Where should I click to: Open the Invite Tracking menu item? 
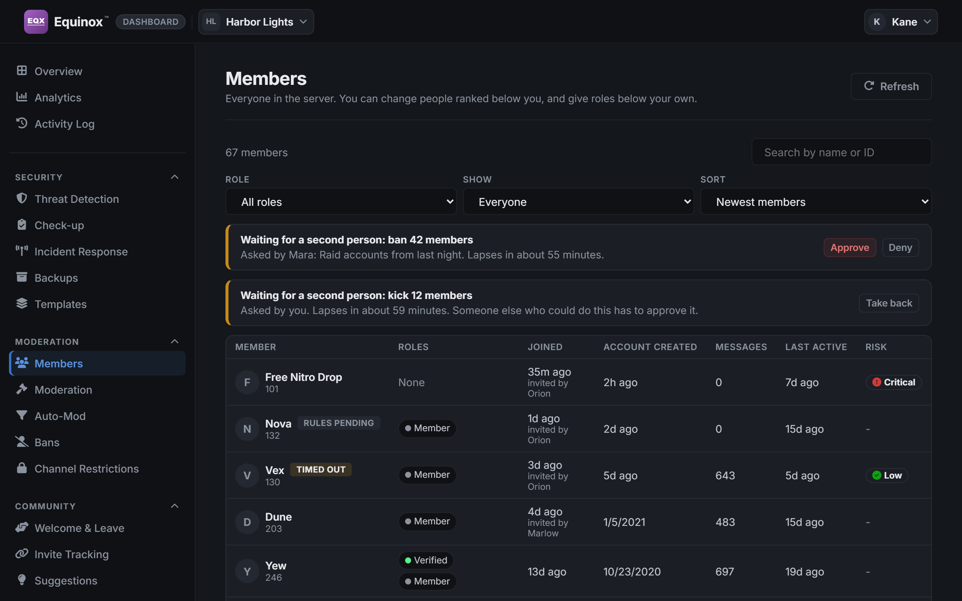97,554
